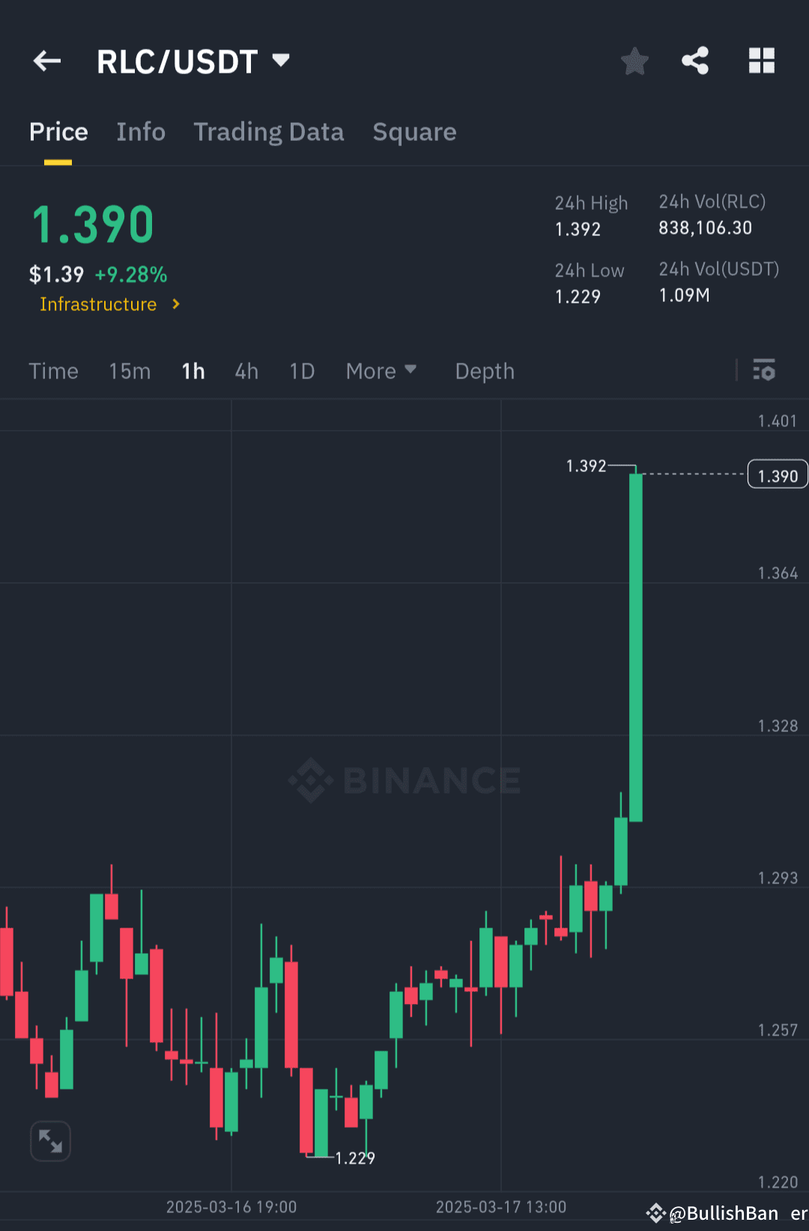Select the Time chart mode
809x1231 pixels.
pyautogui.click(x=53, y=371)
